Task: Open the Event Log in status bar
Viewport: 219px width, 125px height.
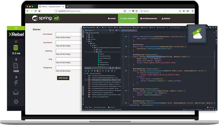Action: click(210, 107)
